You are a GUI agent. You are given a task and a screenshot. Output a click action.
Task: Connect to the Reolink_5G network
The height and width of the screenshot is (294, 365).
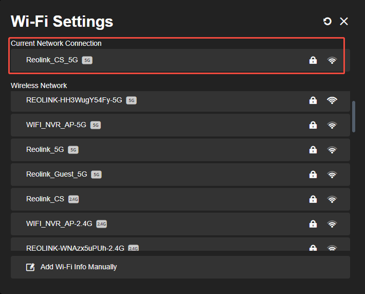[x=180, y=150]
